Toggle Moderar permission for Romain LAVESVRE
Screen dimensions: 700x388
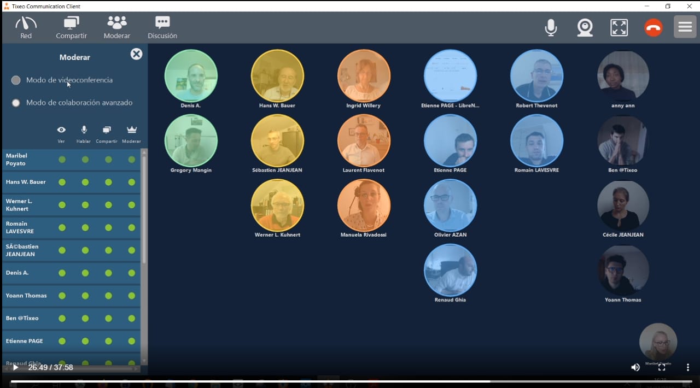tap(131, 227)
